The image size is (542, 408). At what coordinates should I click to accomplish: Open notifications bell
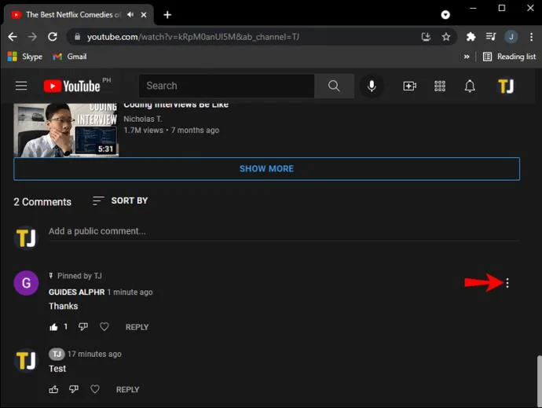470,86
